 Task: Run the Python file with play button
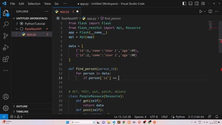pyautogui.click(x=200, y=11)
